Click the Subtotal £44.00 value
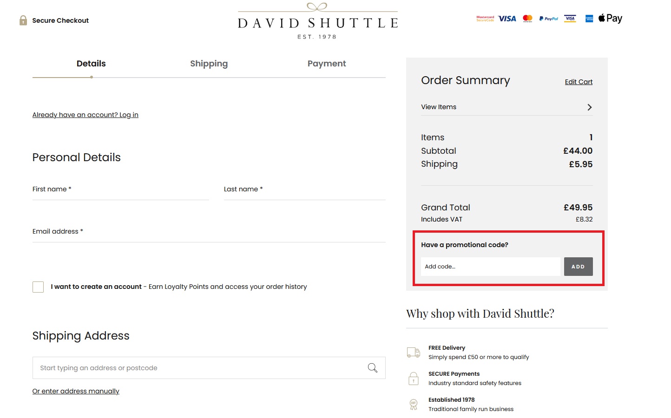 point(578,151)
